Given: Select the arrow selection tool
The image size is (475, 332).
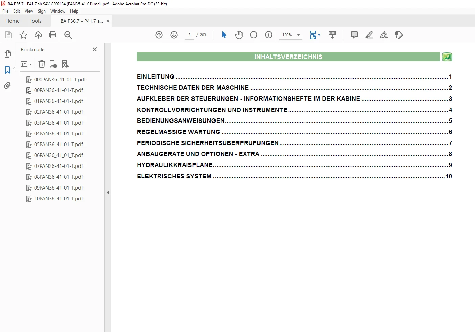Looking at the screenshot, I should click(x=224, y=35).
